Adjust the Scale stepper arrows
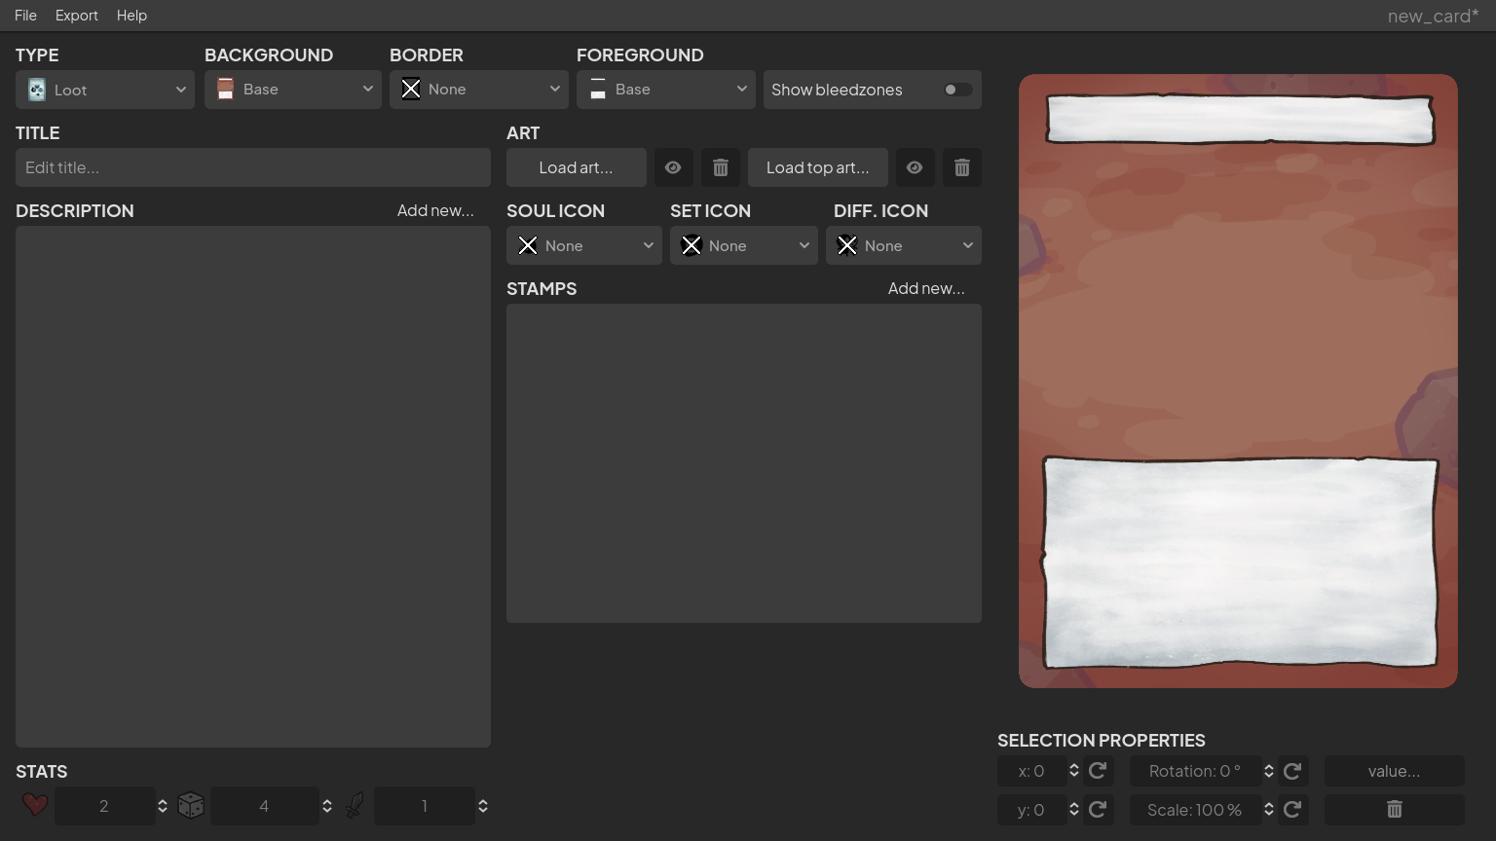Image resolution: width=1496 pixels, height=841 pixels. click(x=1269, y=810)
